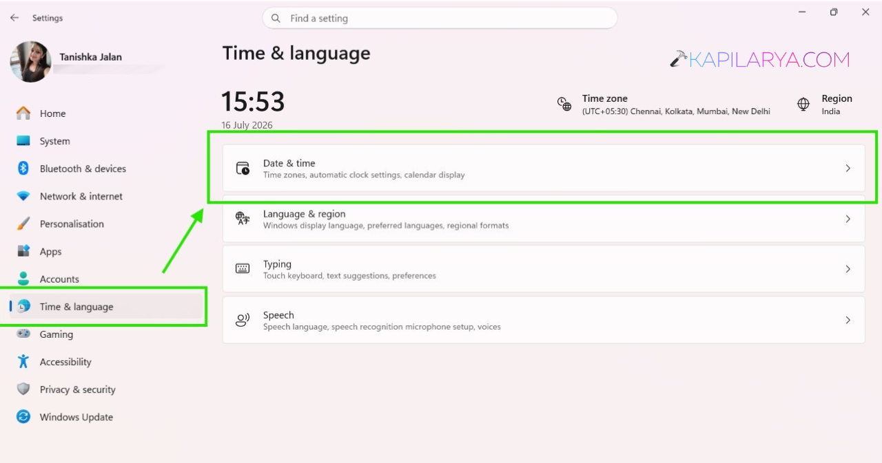
Task: Open Gaming label in sidebar
Action: coord(57,334)
